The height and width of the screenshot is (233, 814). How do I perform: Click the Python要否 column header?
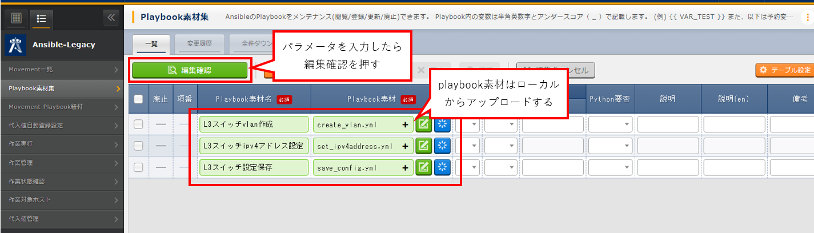(610, 99)
